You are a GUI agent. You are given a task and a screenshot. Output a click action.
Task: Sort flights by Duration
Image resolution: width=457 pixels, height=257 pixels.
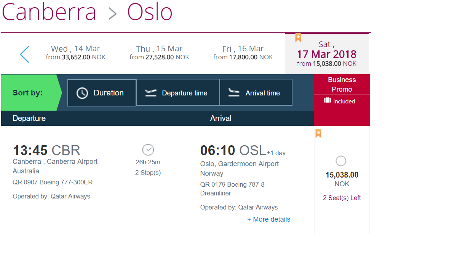102,93
